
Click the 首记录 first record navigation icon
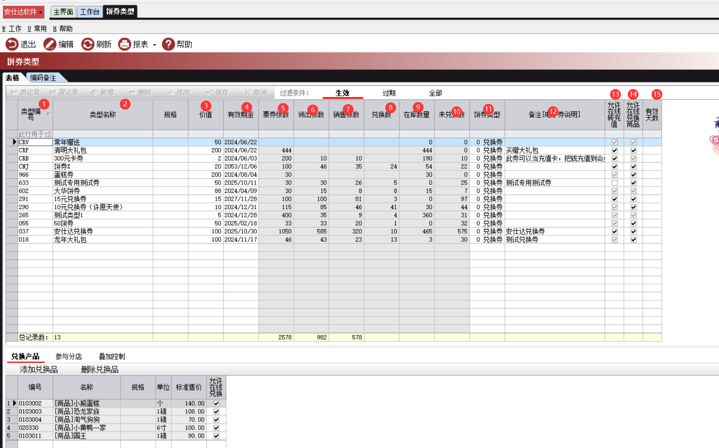click(14, 93)
